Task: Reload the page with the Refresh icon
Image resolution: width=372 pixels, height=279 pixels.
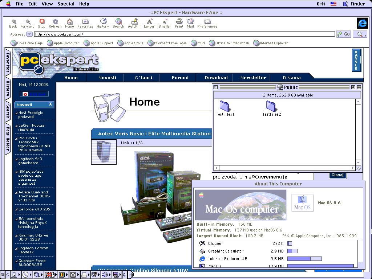Action: [55, 23]
